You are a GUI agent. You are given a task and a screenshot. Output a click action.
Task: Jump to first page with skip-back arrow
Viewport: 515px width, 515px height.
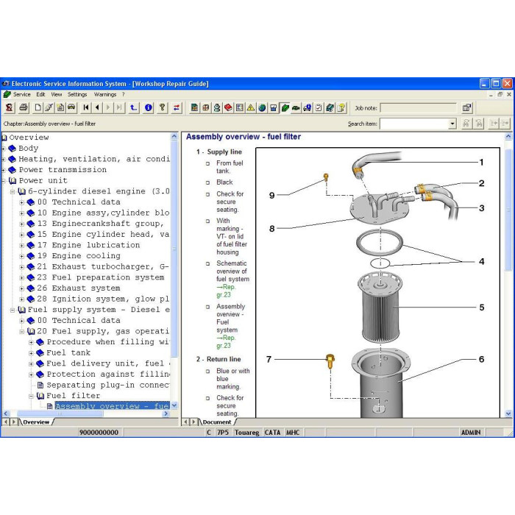tap(86, 107)
